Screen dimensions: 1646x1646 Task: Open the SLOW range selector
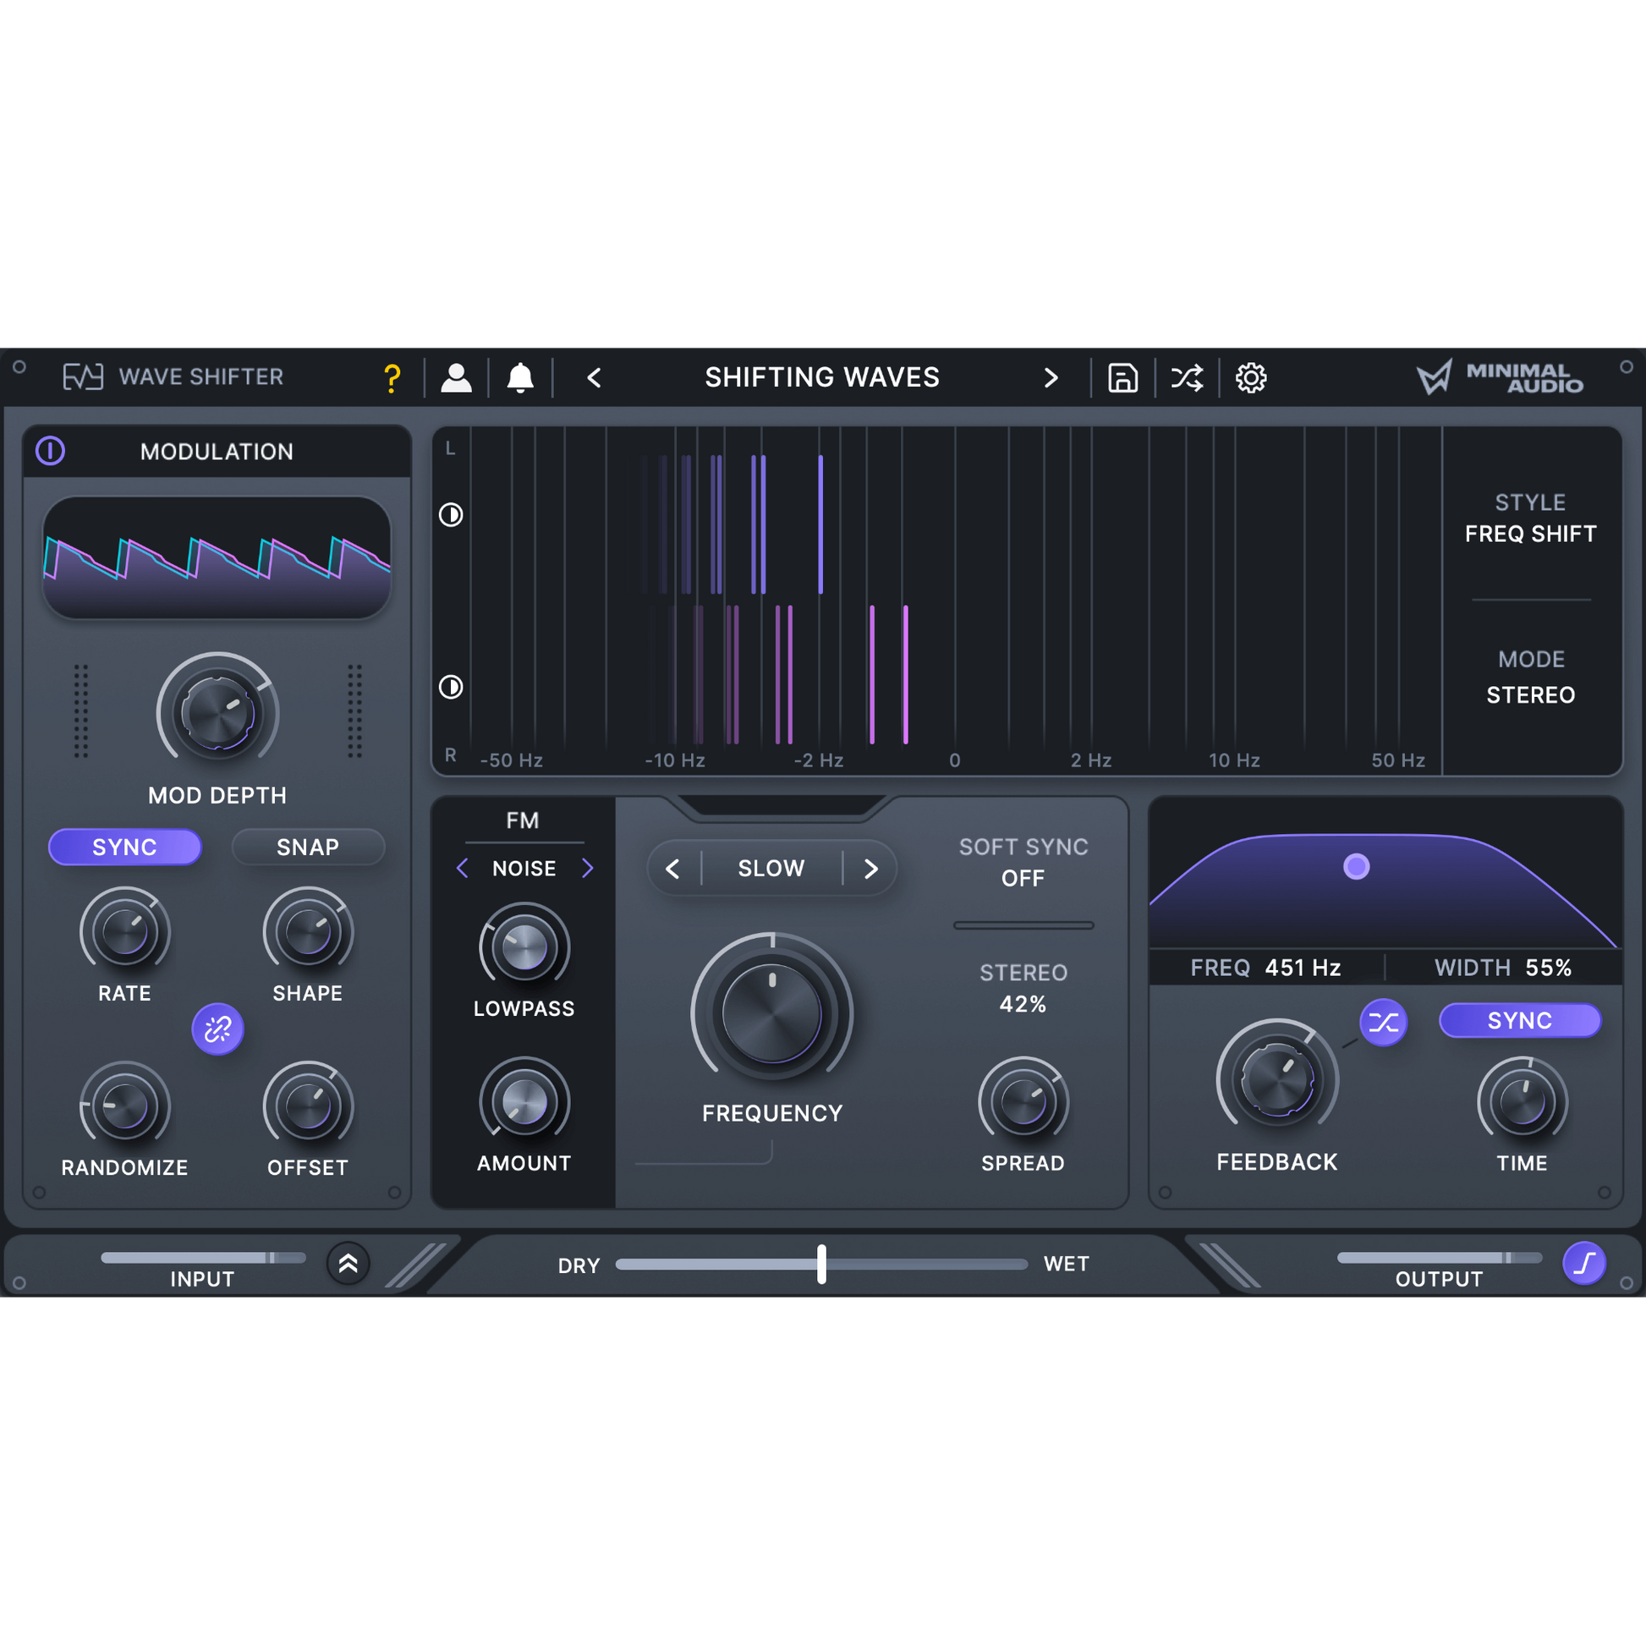pos(771,868)
